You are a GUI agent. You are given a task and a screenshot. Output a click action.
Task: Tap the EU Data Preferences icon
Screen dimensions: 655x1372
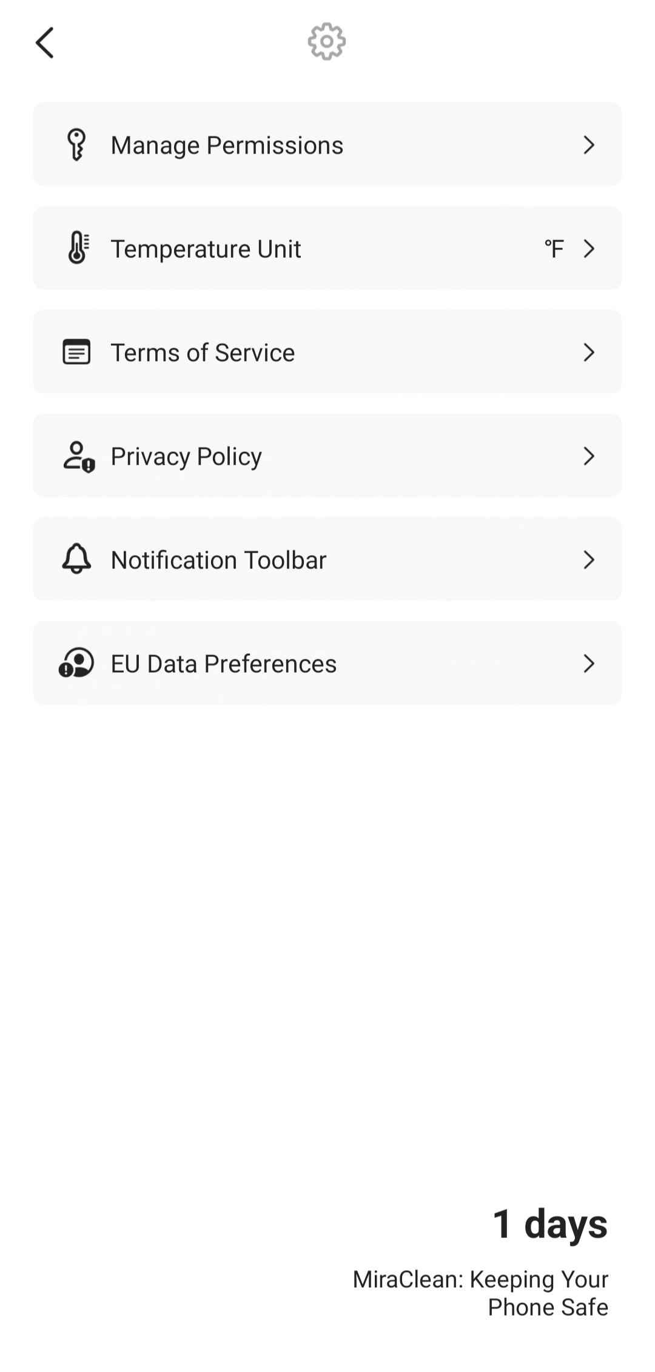pos(76,663)
